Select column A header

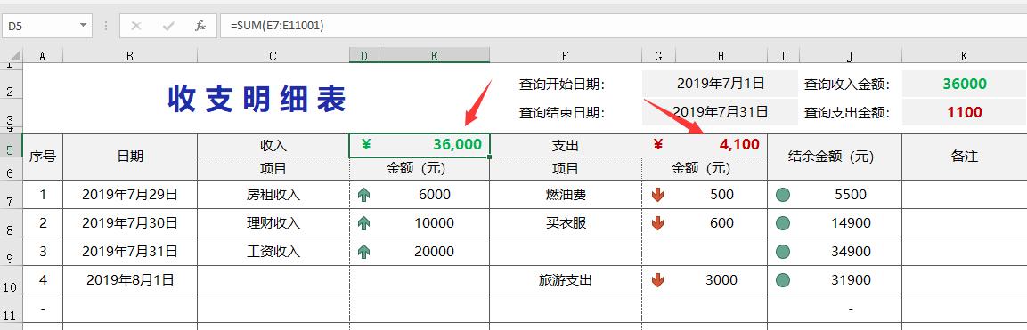[x=43, y=56]
